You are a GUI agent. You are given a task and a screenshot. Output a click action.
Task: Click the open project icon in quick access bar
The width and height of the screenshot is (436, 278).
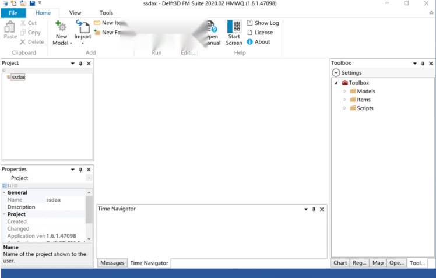(x=23, y=3)
